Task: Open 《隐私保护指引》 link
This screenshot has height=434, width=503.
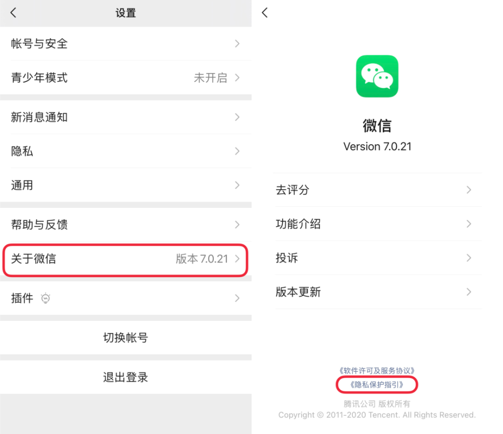Action: pos(377,385)
